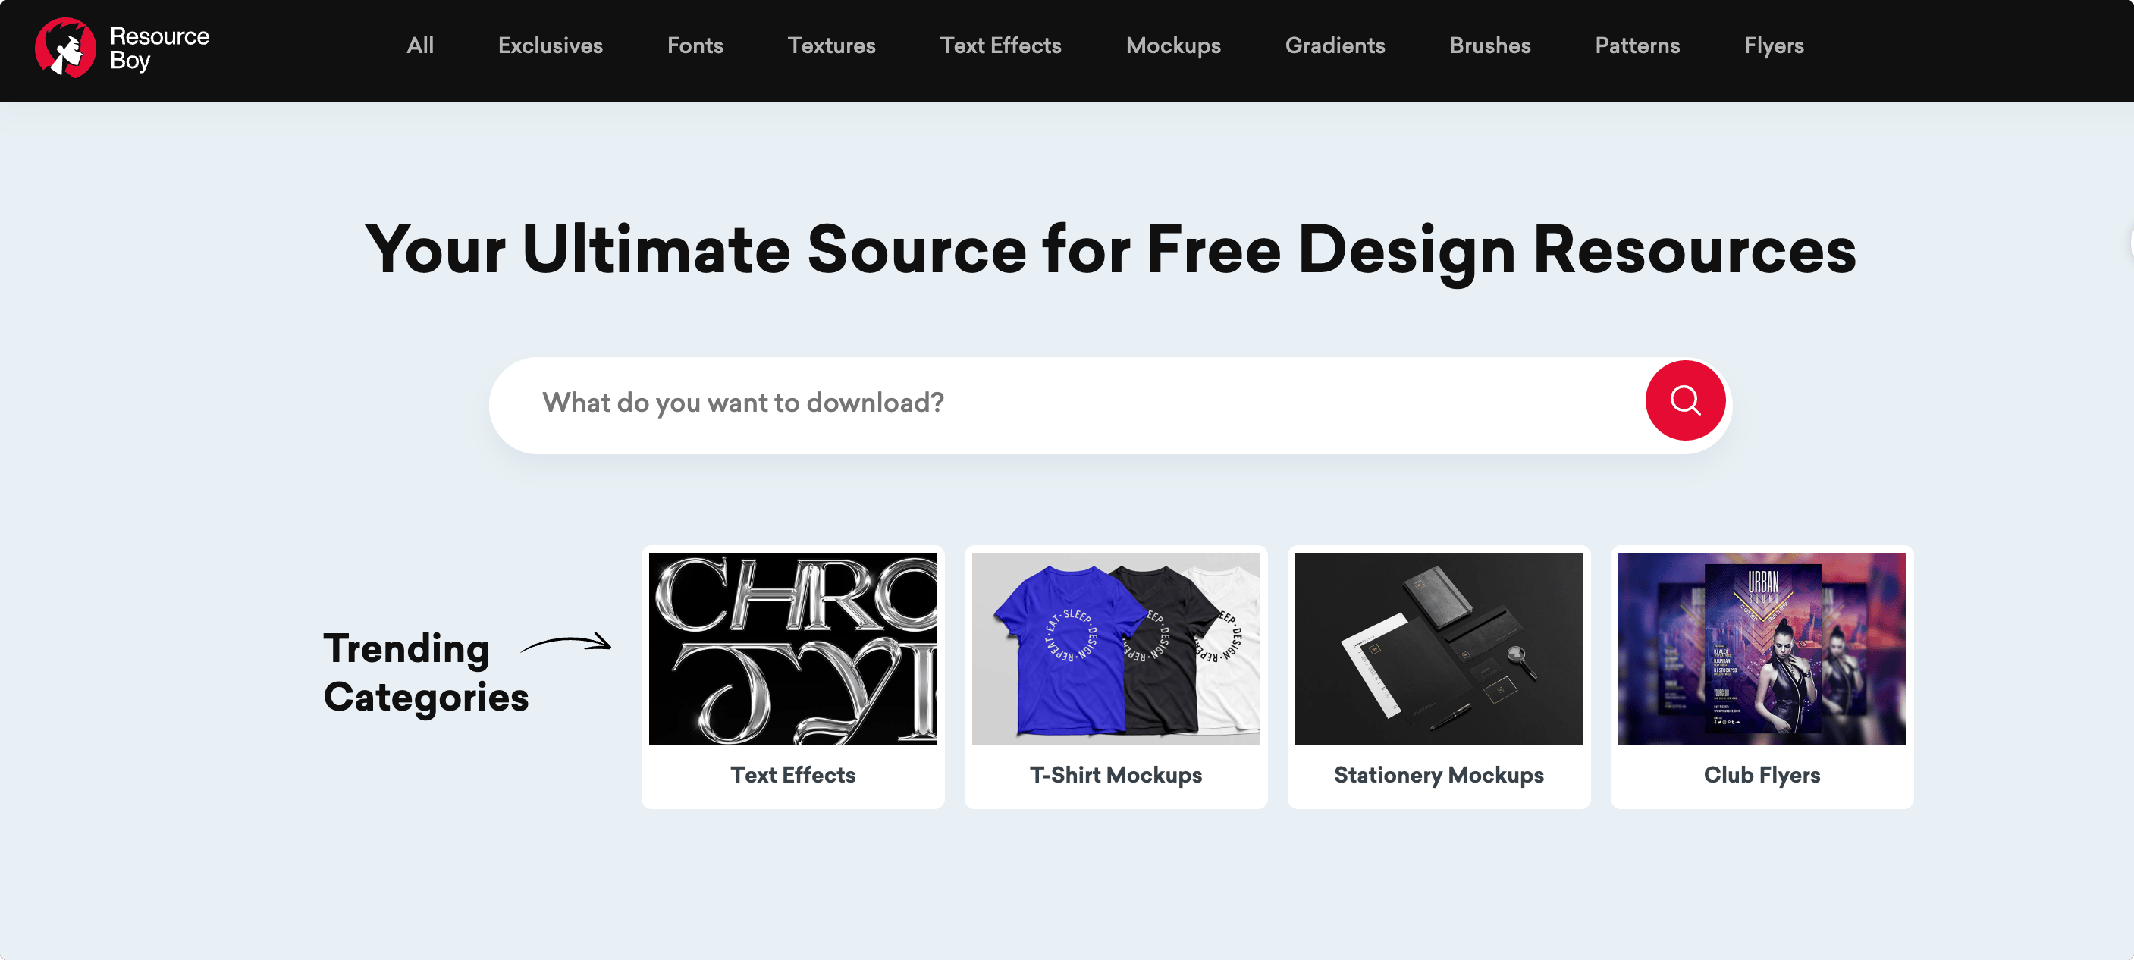
Task: Click the T-Shirt Mockups preview image
Action: [1115, 648]
